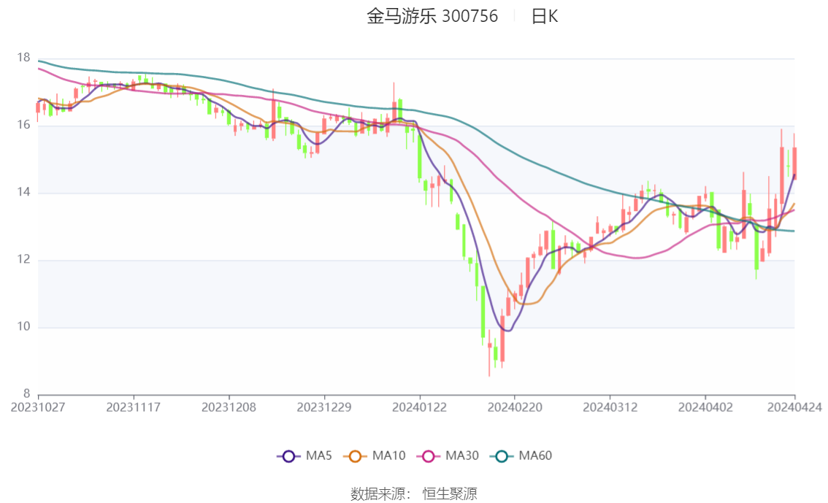The height and width of the screenshot is (503, 828).
Task: Click the 20231208 x-axis date label
Action: (229, 407)
